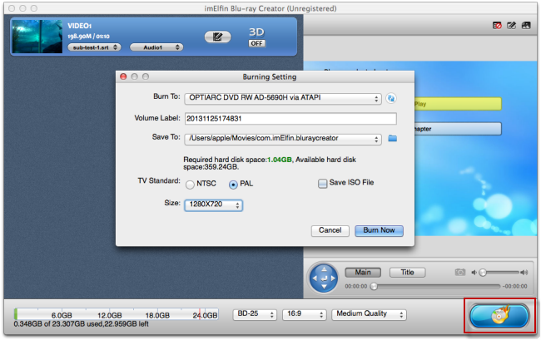Click the Title menu button
The height and width of the screenshot is (340, 541).
pos(408,273)
